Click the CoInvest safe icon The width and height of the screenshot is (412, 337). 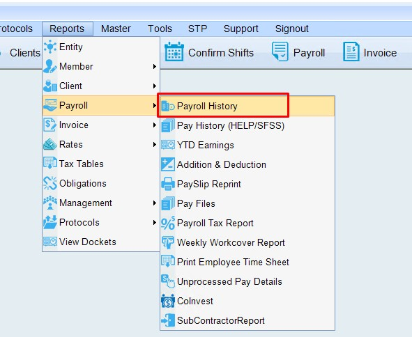167,301
